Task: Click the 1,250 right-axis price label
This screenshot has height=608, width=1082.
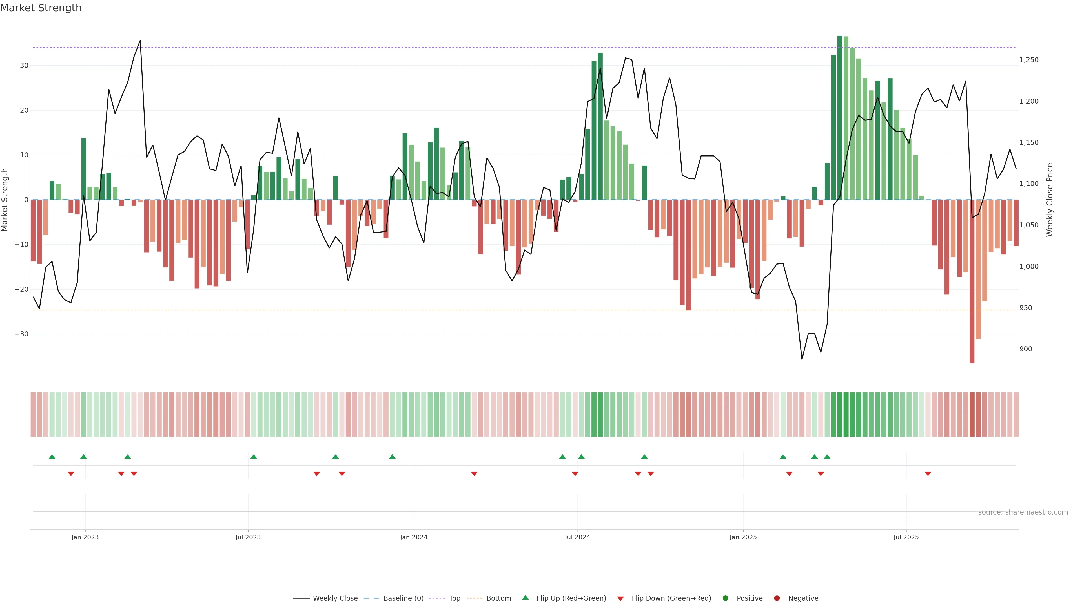Action: point(1029,60)
